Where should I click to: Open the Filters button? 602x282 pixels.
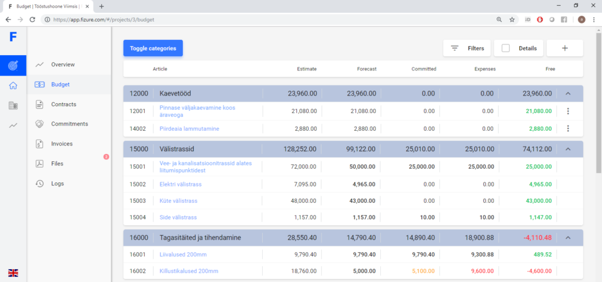point(467,48)
